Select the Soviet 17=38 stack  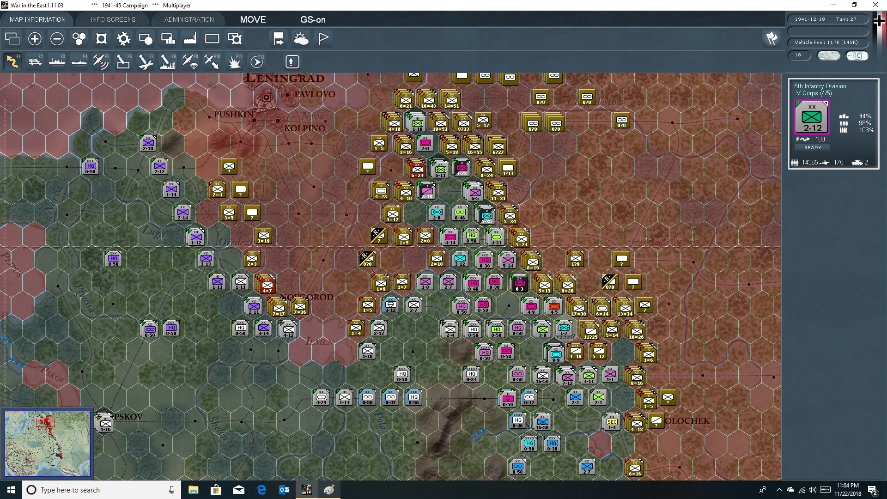578,308
